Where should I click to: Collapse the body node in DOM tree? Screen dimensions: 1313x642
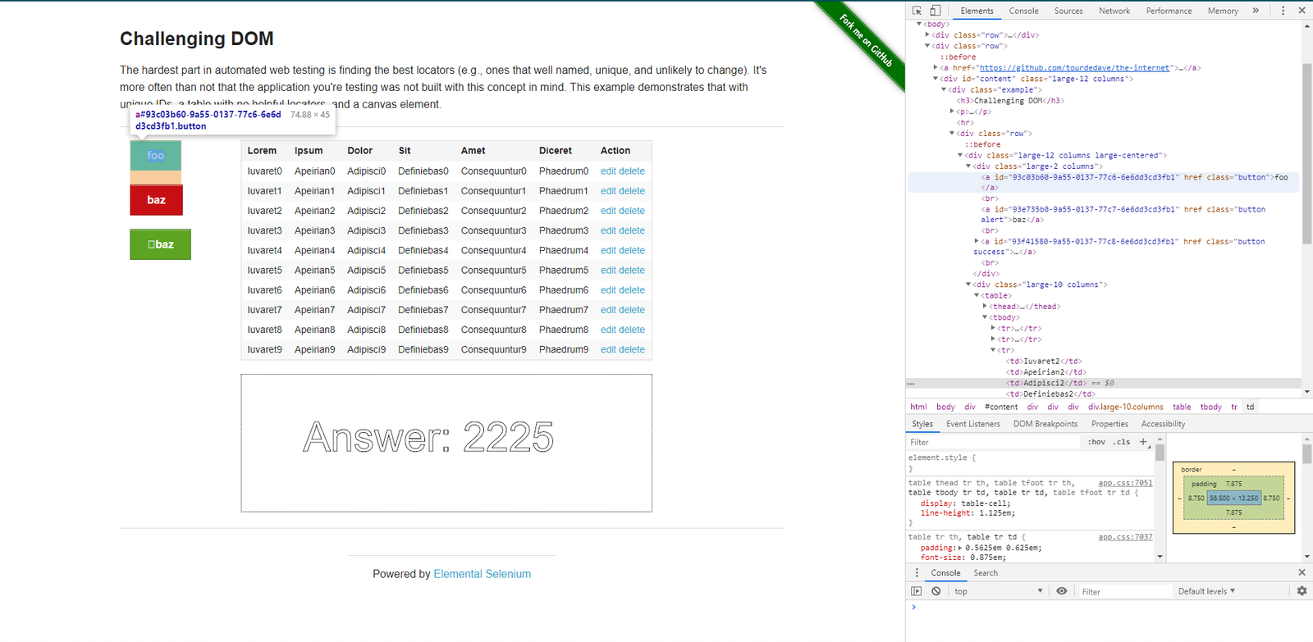coord(919,24)
